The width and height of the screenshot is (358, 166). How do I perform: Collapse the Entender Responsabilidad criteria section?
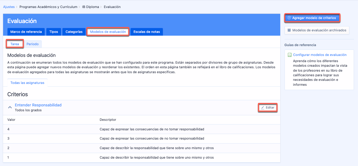10,107
